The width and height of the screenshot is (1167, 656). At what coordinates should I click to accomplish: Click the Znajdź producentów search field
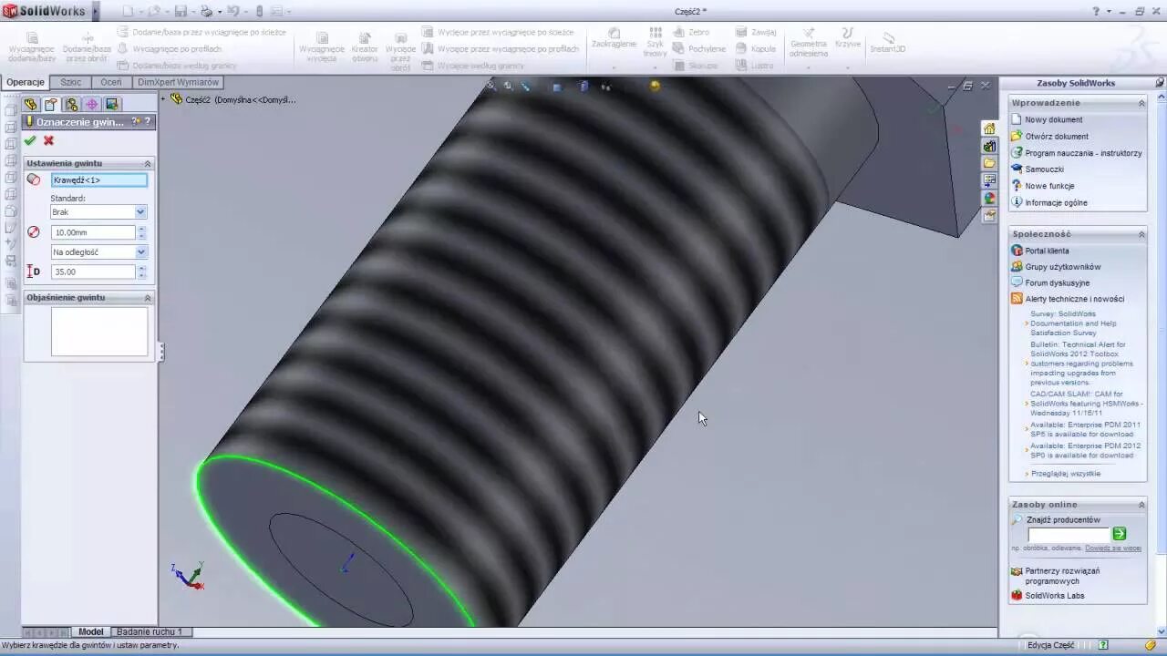coord(1069,534)
